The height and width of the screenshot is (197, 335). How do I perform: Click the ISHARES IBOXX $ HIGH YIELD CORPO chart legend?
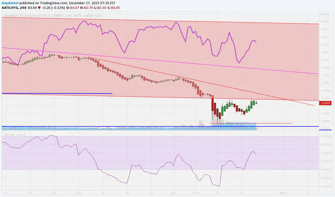point(53,16)
